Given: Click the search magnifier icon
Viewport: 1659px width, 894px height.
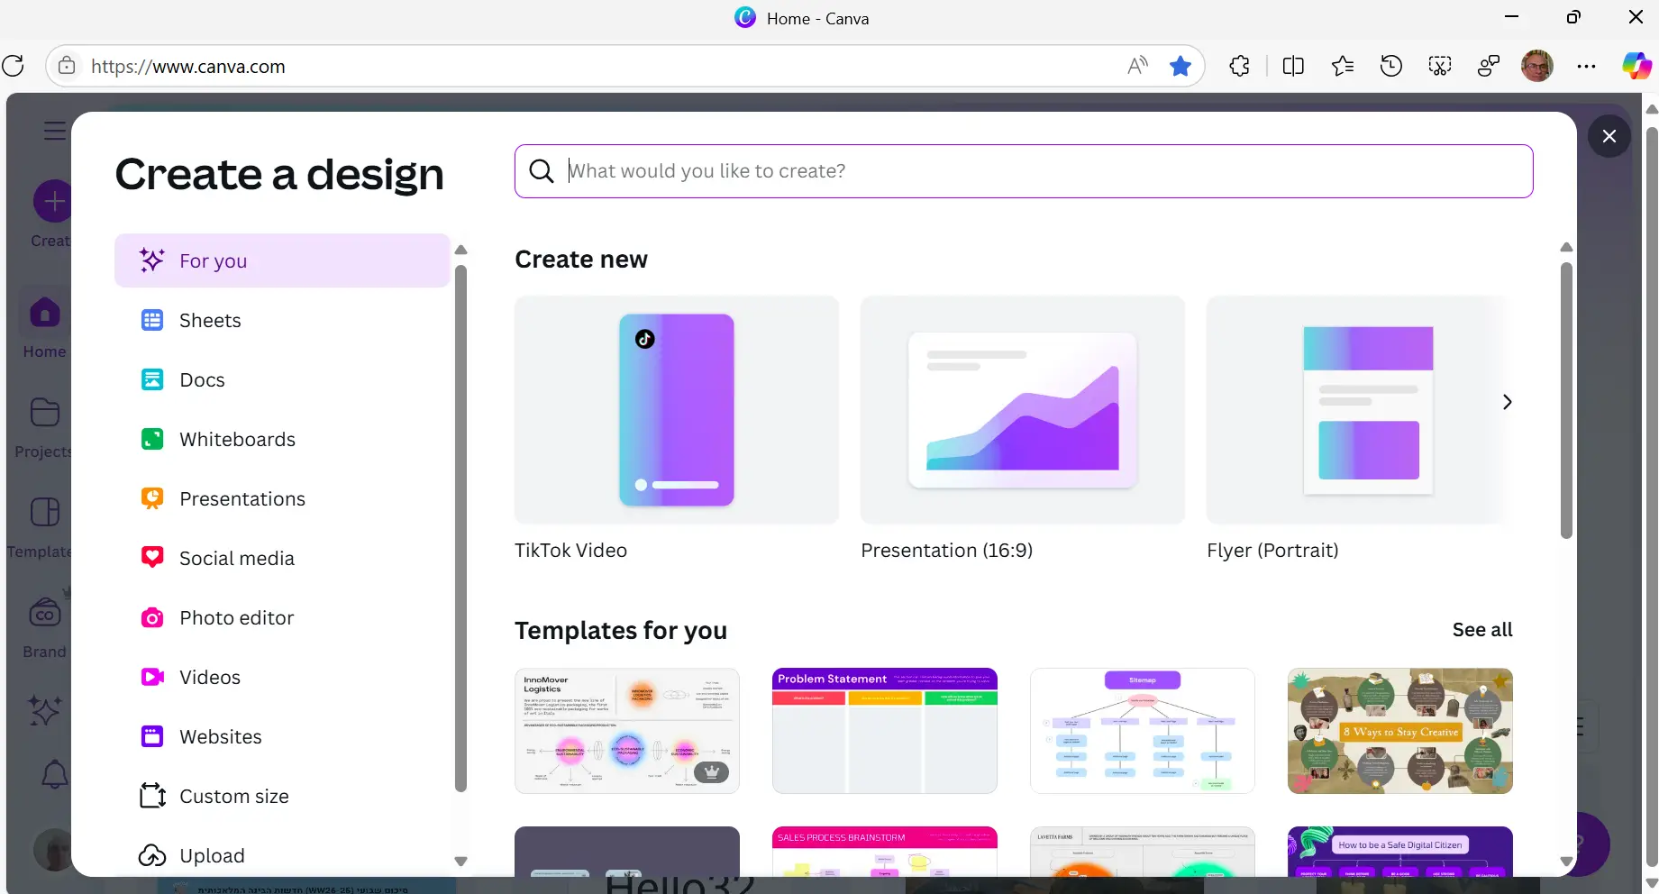Looking at the screenshot, I should tap(542, 171).
